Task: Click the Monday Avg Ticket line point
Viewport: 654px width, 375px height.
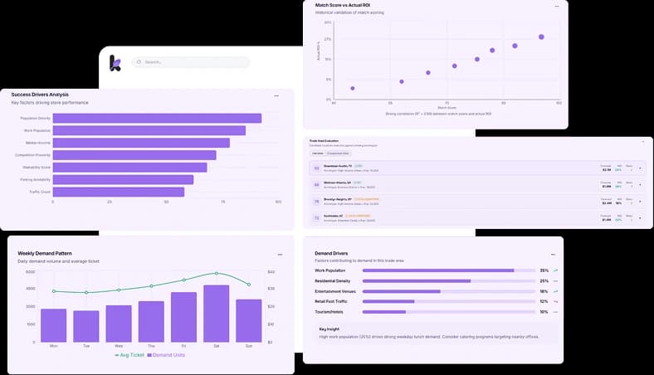Action: pyautogui.click(x=54, y=291)
